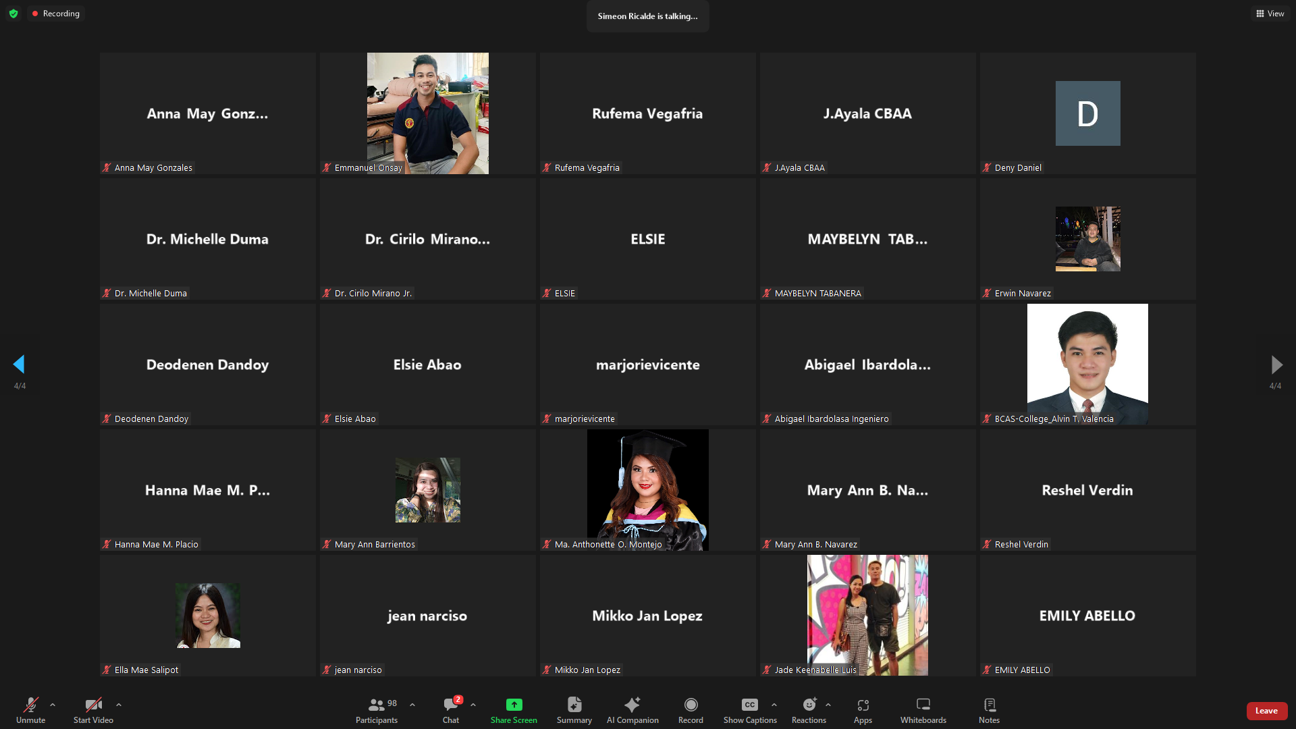Open the Reactions picker
The width and height of the screenshot is (1296, 729).
click(x=809, y=705)
